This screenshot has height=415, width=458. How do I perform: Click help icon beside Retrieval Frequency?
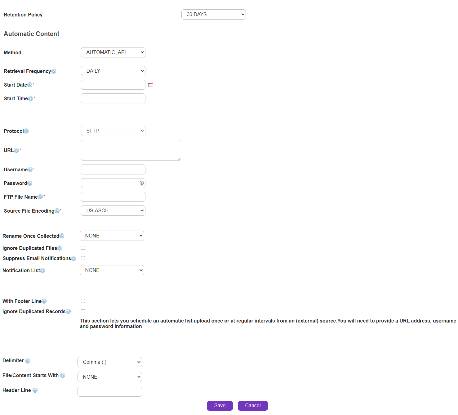54,71
